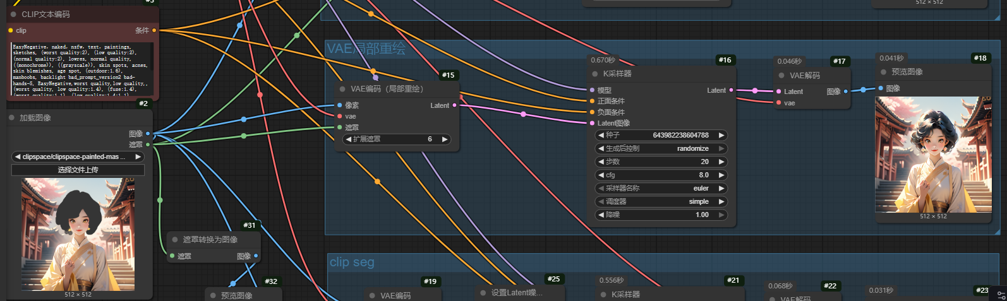Collapse the VAE编码（局部重绘） node title dot
Image resolution: width=1007 pixels, height=301 pixels.
(x=342, y=89)
